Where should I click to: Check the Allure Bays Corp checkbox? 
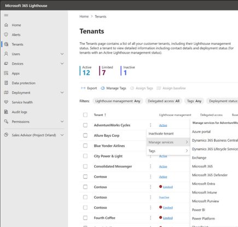[85, 135]
